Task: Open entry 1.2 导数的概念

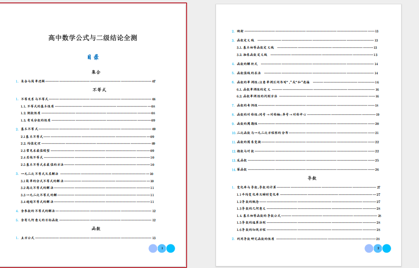Action: point(309,201)
